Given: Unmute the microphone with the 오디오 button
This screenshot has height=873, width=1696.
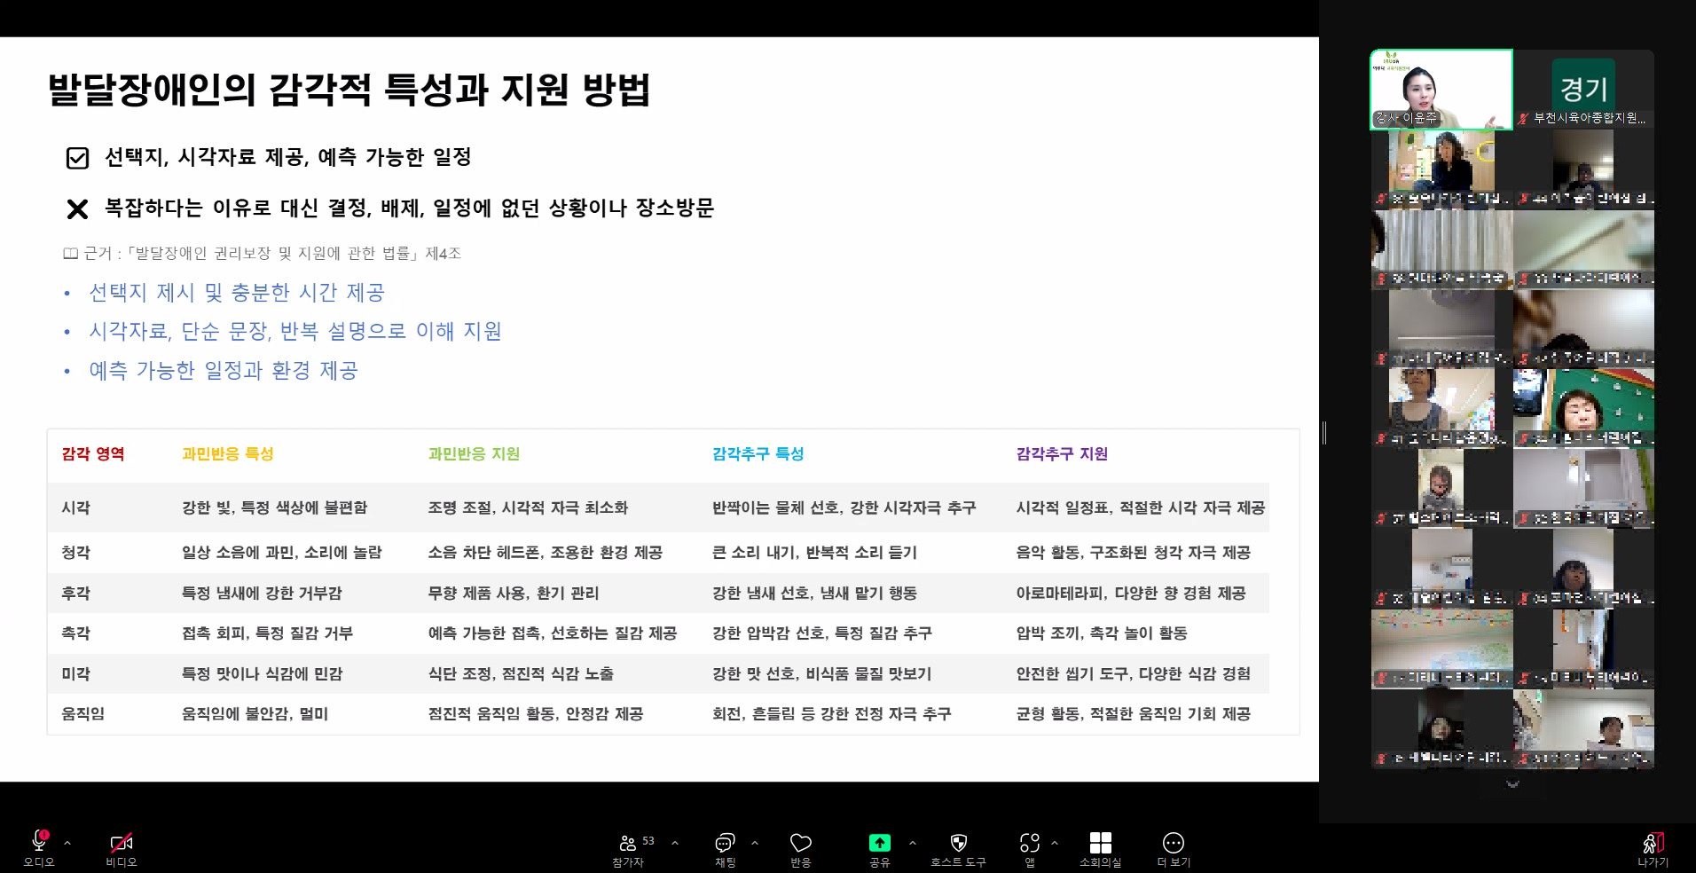Looking at the screenshot, I should [39, 843].
